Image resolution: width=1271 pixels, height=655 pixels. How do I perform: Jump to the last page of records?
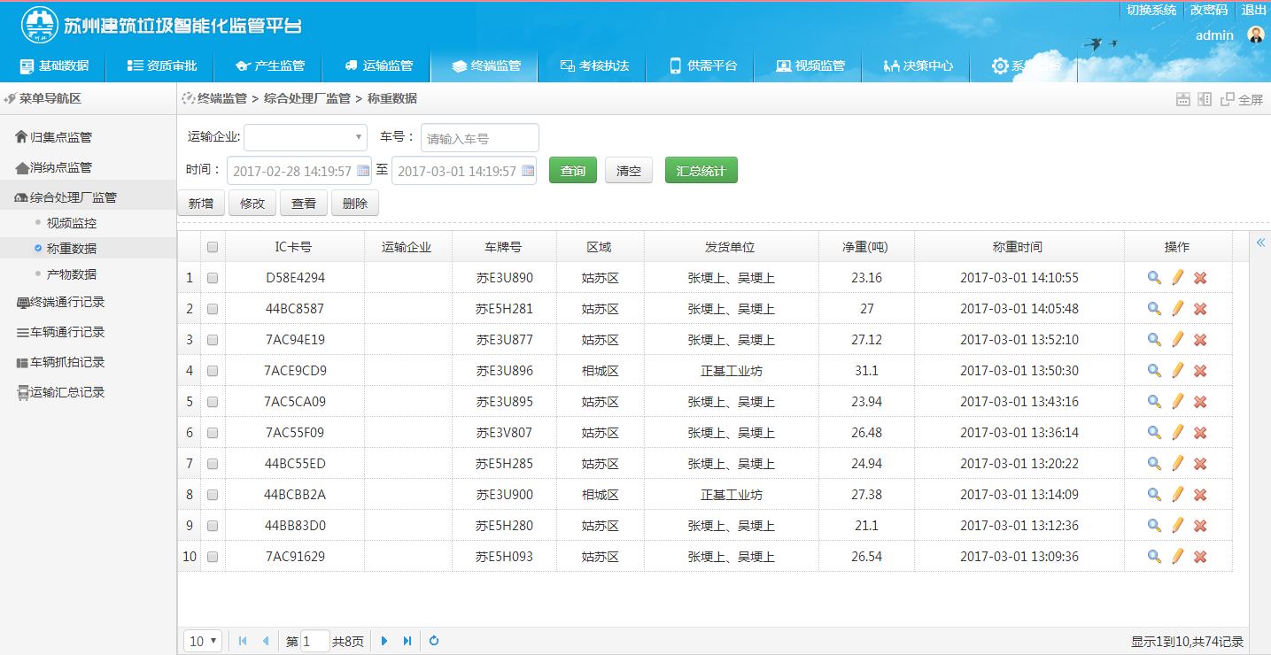(x=407, y=641)
